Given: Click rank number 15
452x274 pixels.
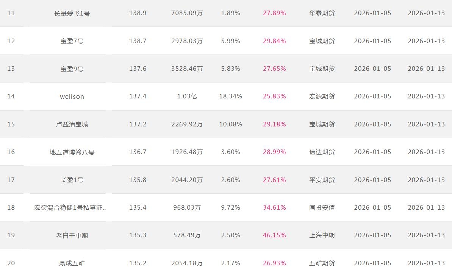Looking at the screenshot, I should click(11, 124).
